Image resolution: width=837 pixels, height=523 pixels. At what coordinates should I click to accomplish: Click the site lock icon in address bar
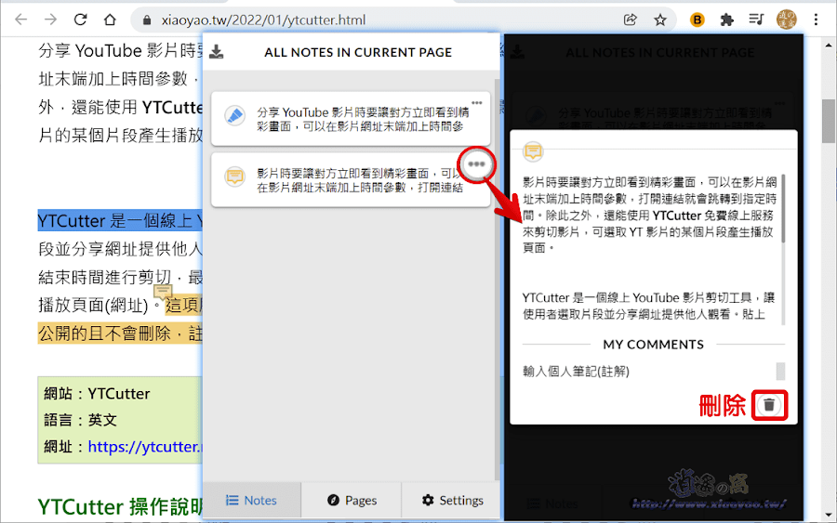click(x=147, y=20)
